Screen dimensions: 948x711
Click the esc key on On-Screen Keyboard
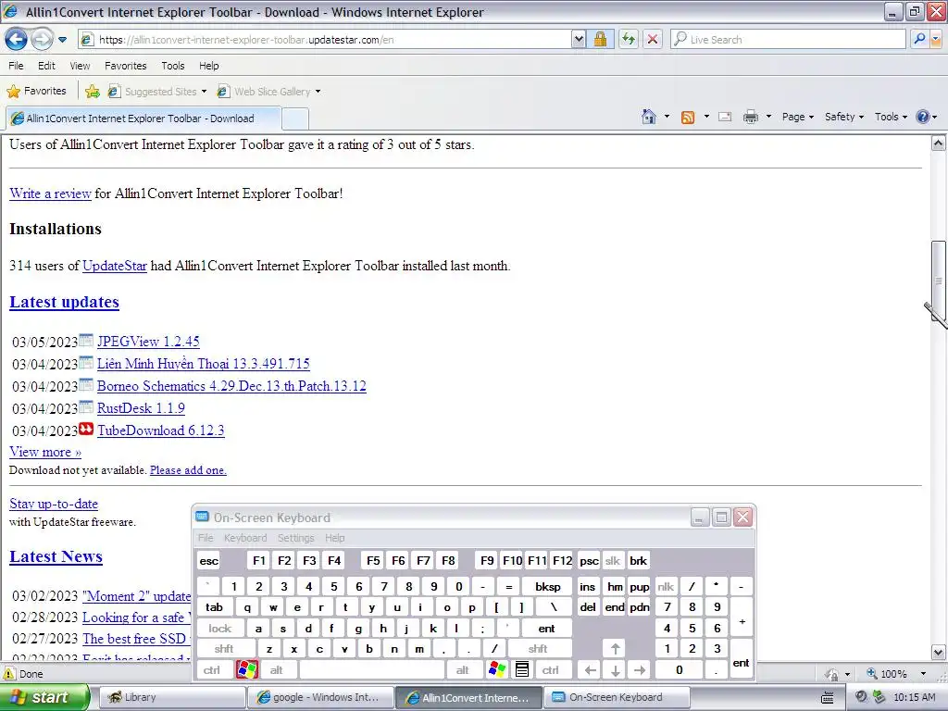pyautogui.click(x=208, y=560)
